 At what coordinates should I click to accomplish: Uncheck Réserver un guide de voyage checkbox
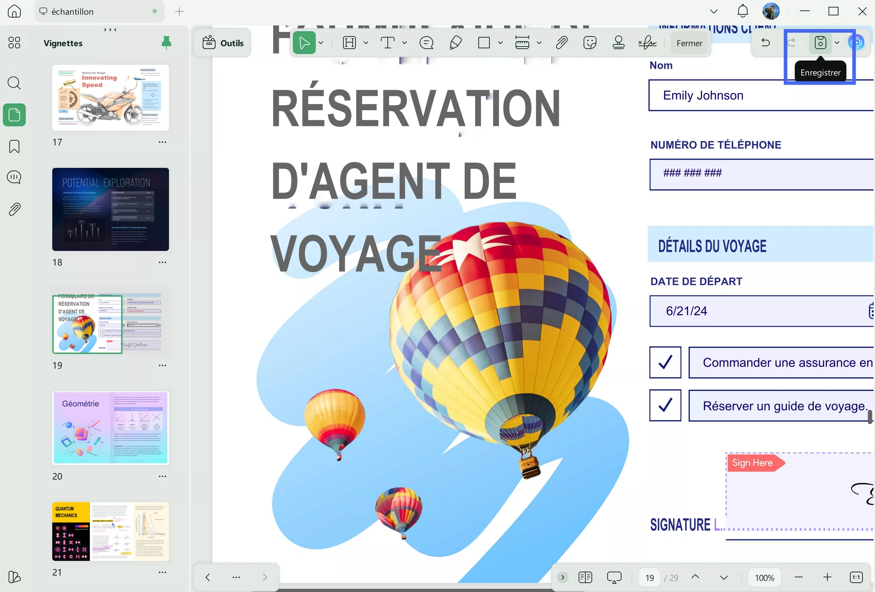click(665, 405)
